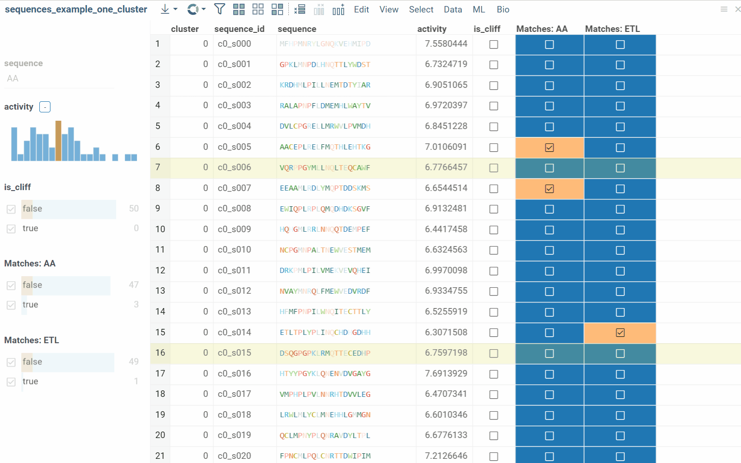The height and width of the screenshot is (463, 741).
Task: Check the Matches: AA box for c0_s000
Action: point(549,44)
